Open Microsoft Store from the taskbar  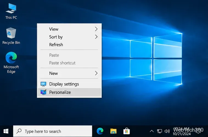[x=127, y=131]
